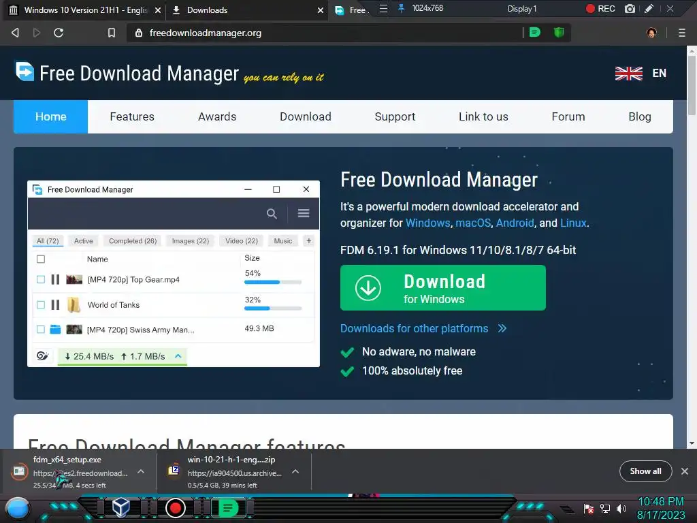This screenshot has width=697, height=523.
Task: Expand options for win-10-21-h-1-eng zip download
Action: point(295,471)
